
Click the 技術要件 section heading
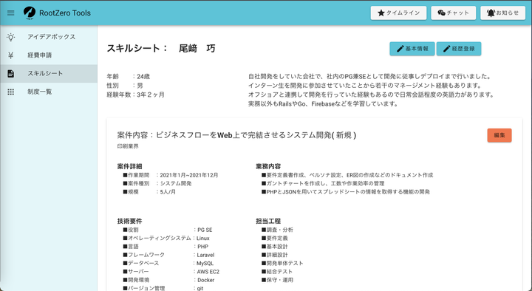coord(129,221)
